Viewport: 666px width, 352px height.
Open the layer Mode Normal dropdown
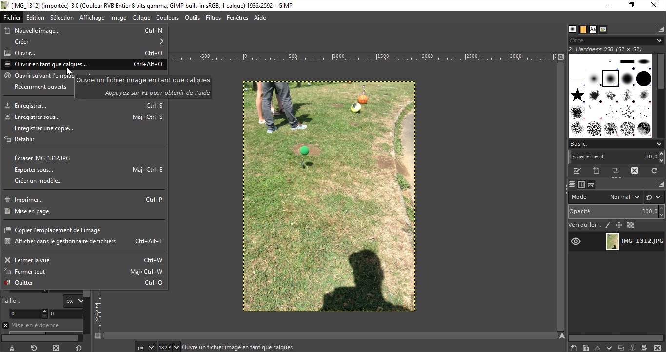pyautogui.click(x=624, y=197)
